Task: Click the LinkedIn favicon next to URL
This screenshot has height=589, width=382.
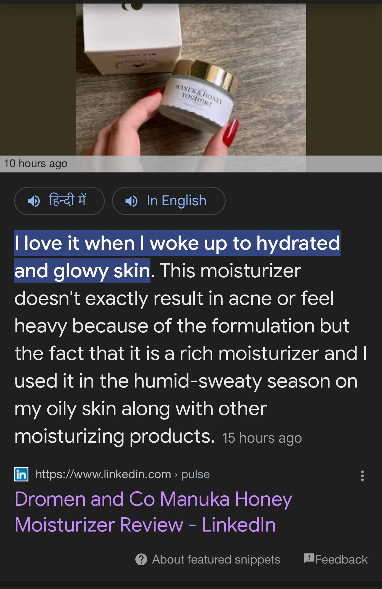Action: 21,474
